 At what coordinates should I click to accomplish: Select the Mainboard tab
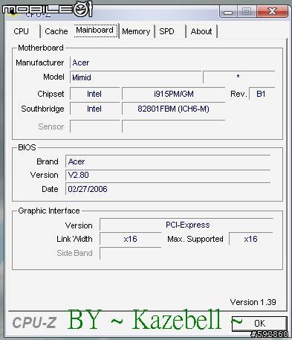coord(95,31)
